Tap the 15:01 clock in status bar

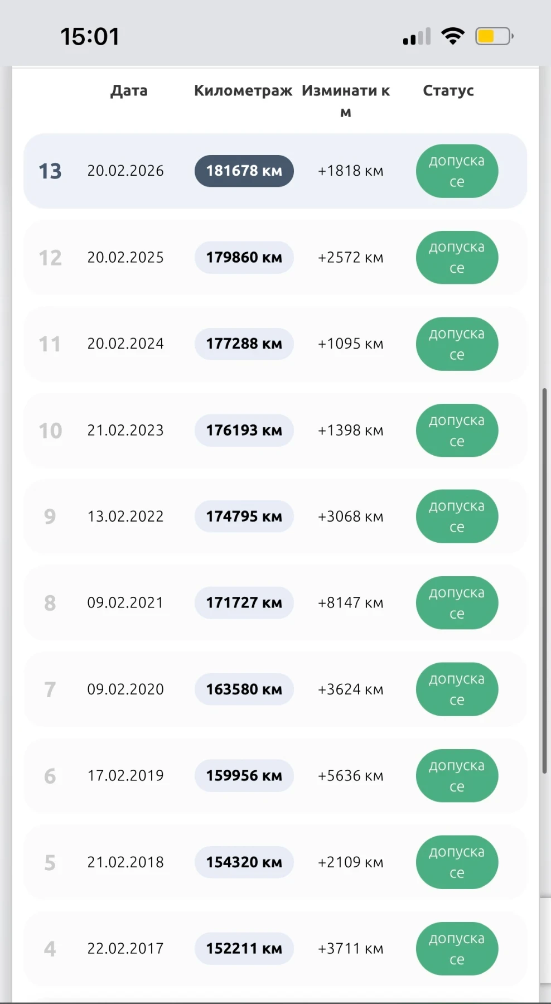[x=90, y=37]
